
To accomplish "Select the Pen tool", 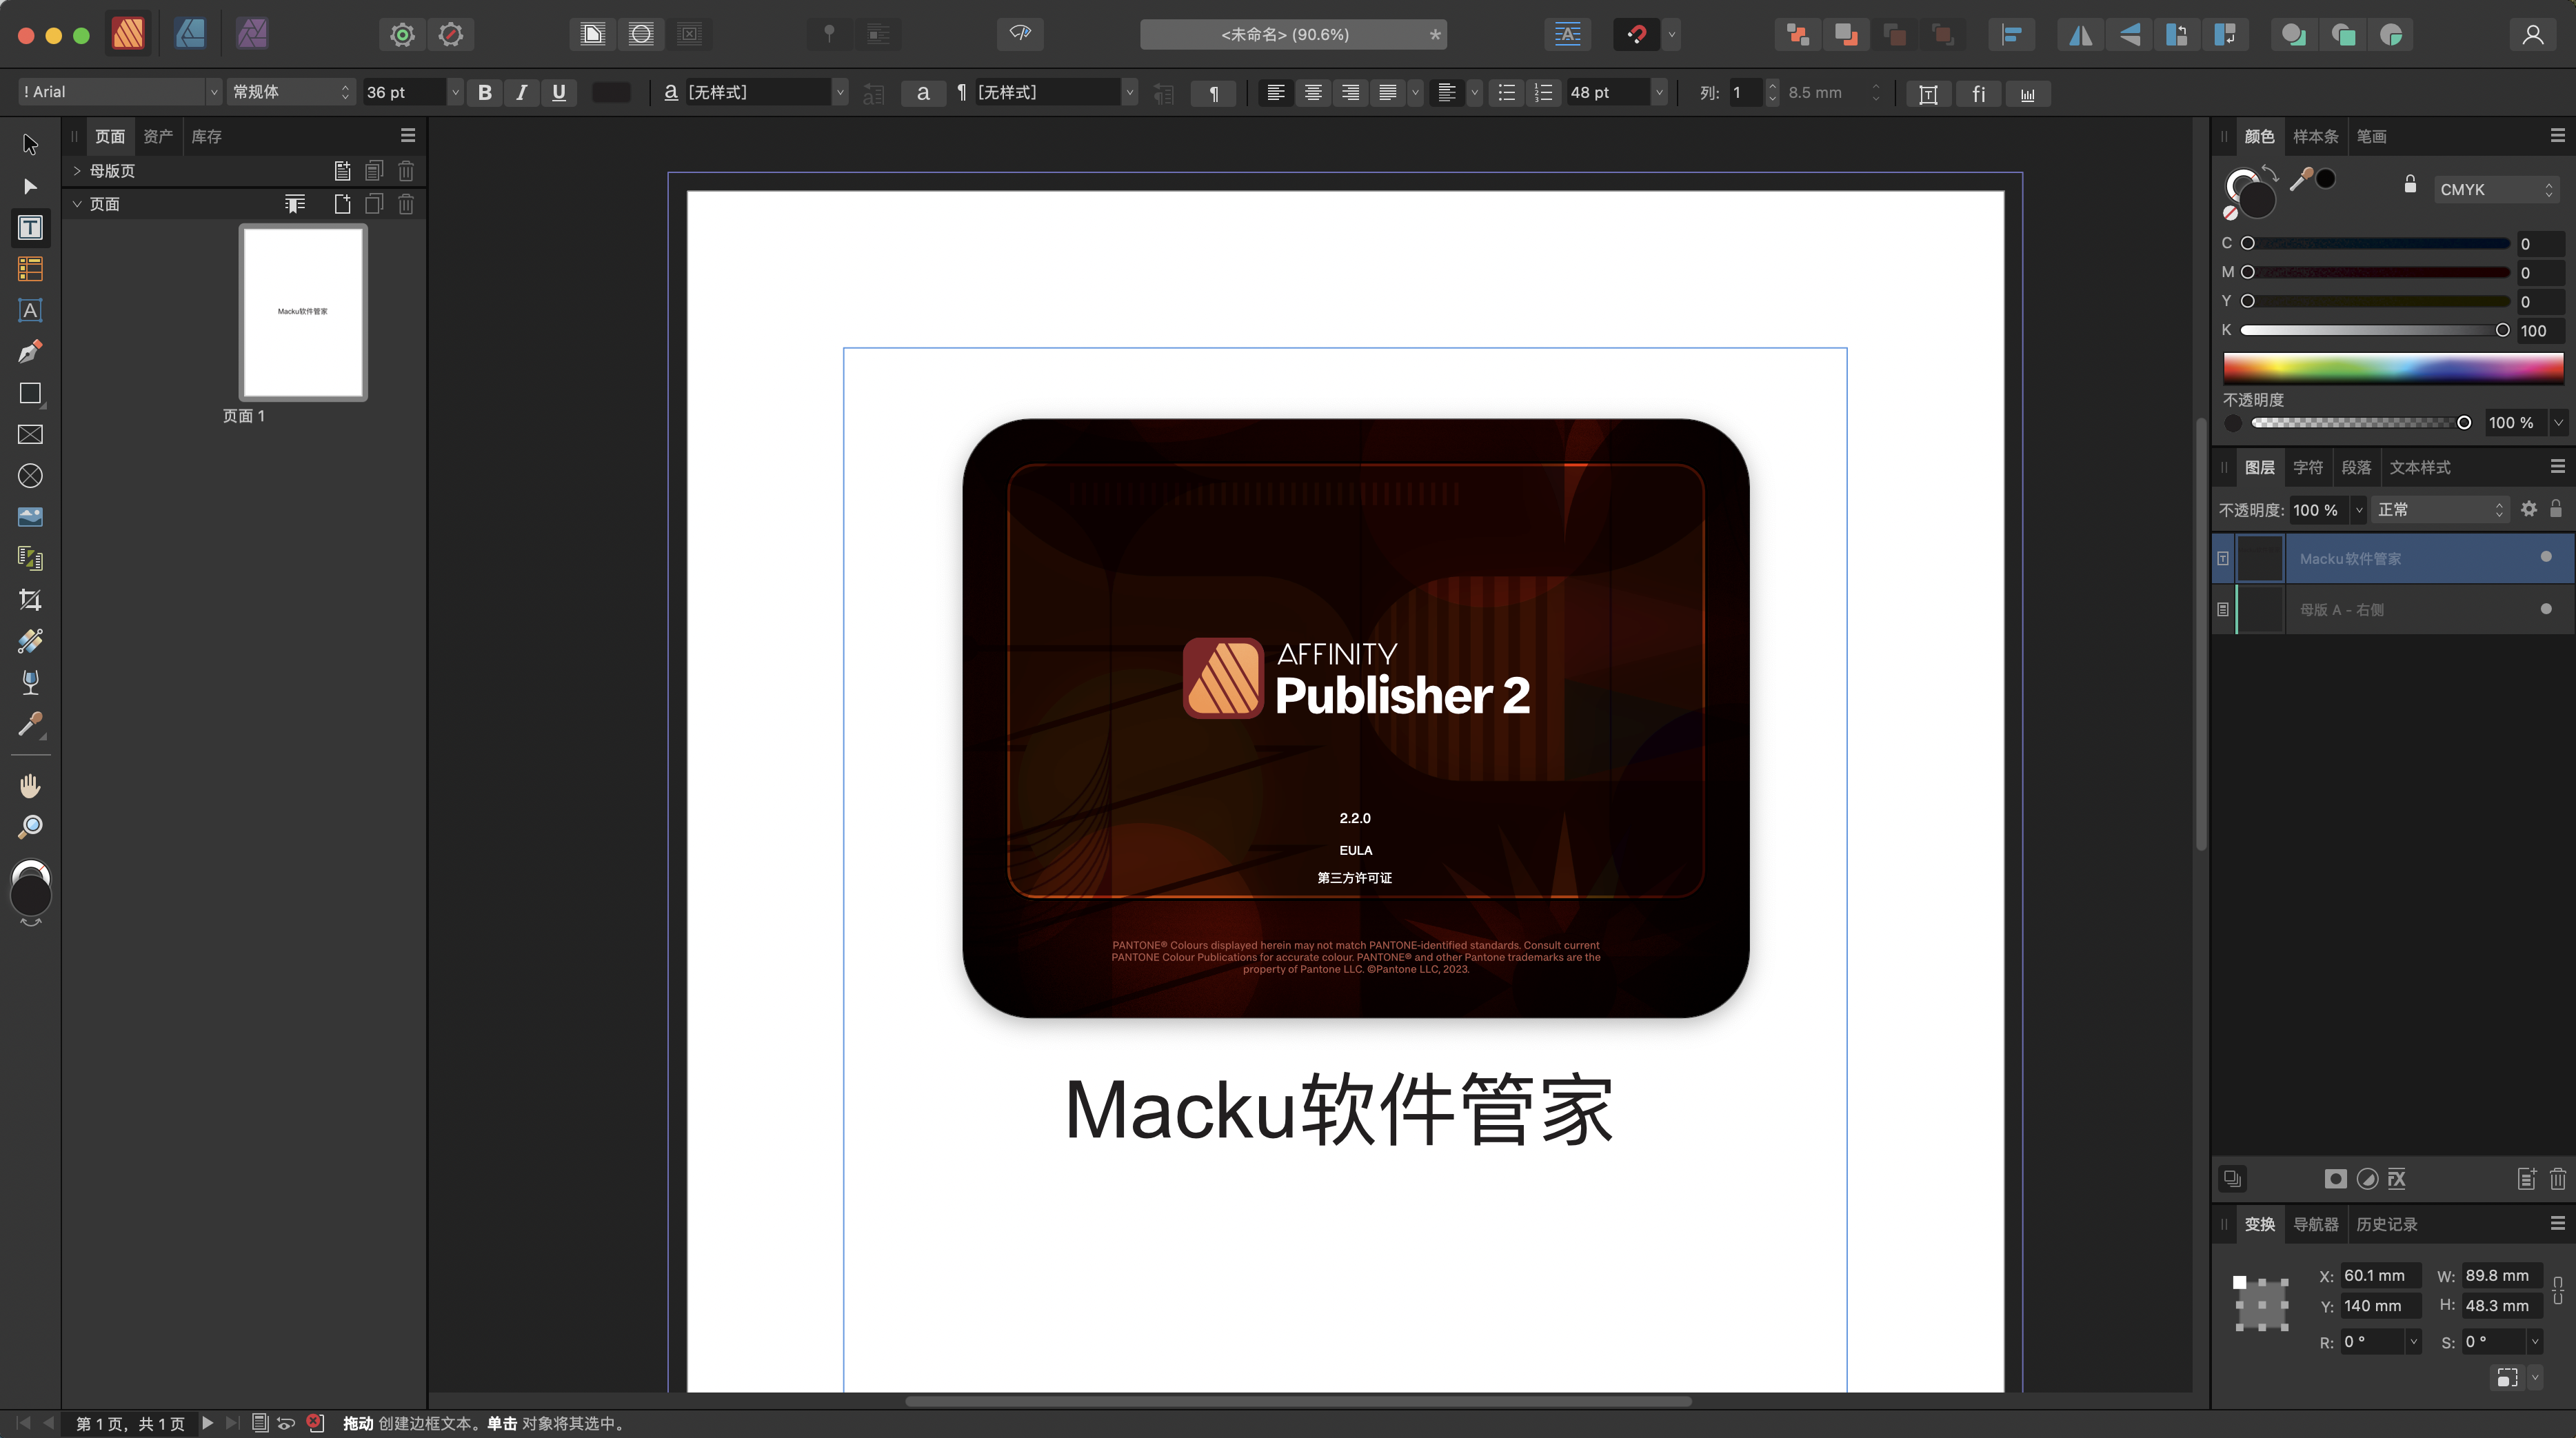I will (30, 352).
